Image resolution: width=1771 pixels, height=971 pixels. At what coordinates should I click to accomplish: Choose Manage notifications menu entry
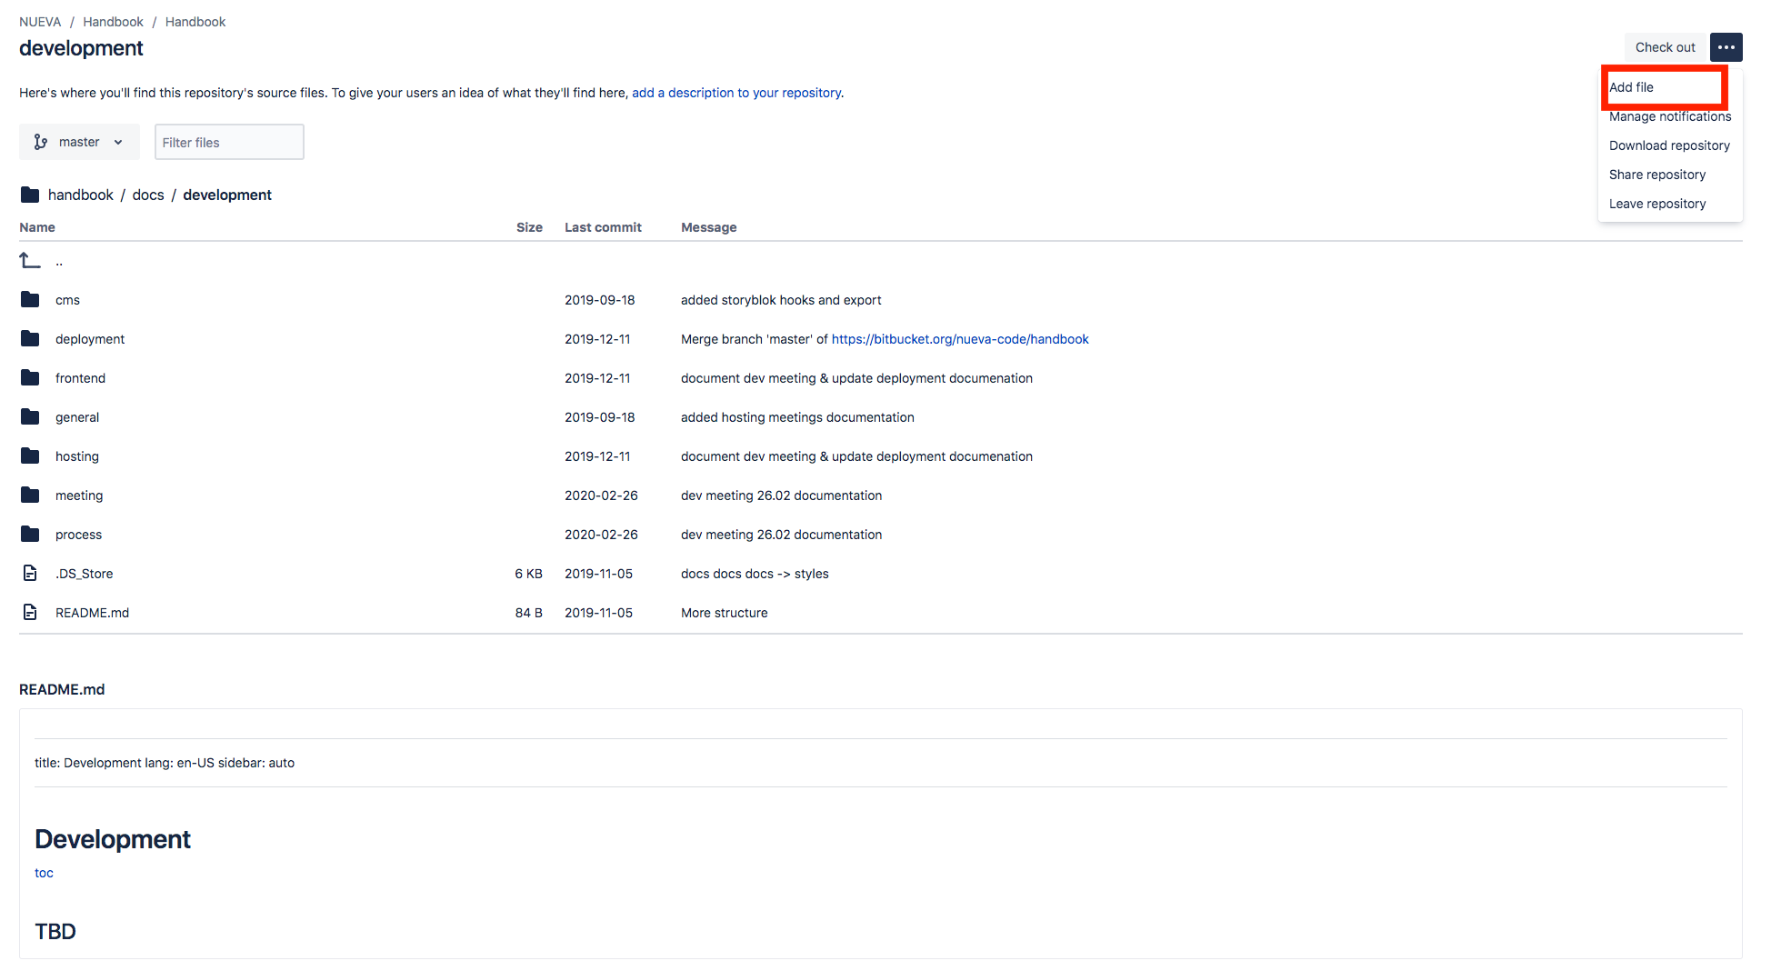(x=1669, y=116)
